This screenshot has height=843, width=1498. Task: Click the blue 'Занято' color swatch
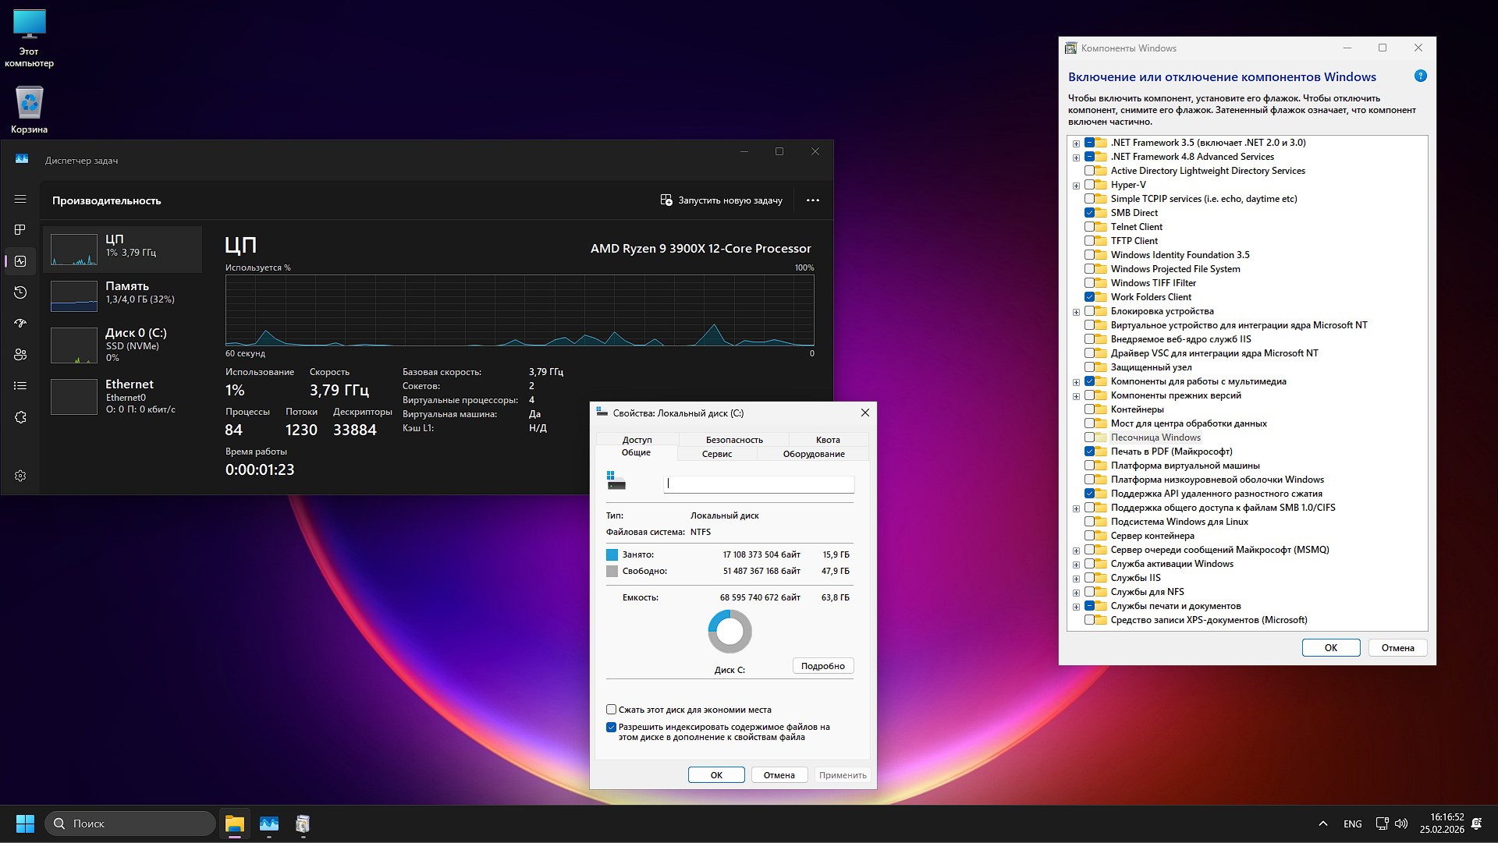pyautogui.click(x=612, y=554)
